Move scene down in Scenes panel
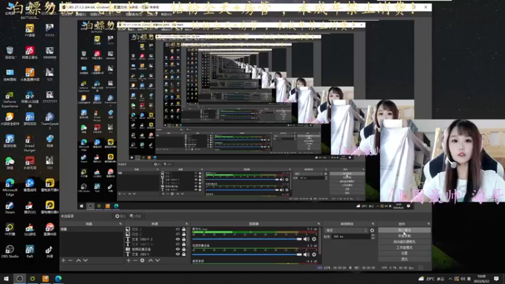Screen dimensions: 505x284 [85, 260]
